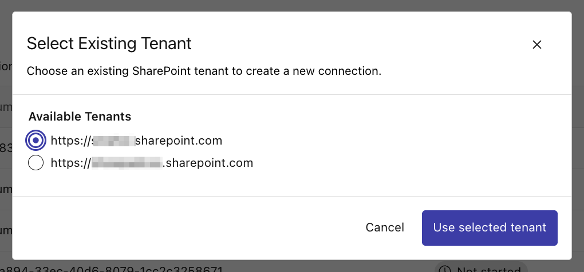Screen dimensions: 584x272
Task: Click the blurred name in the second tenant URL
Action: pos(128,163)
